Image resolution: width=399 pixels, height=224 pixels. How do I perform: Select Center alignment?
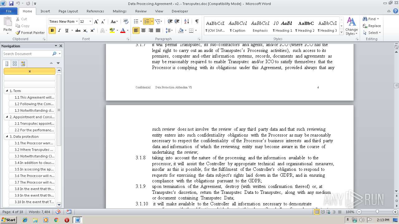coord(143,30)
